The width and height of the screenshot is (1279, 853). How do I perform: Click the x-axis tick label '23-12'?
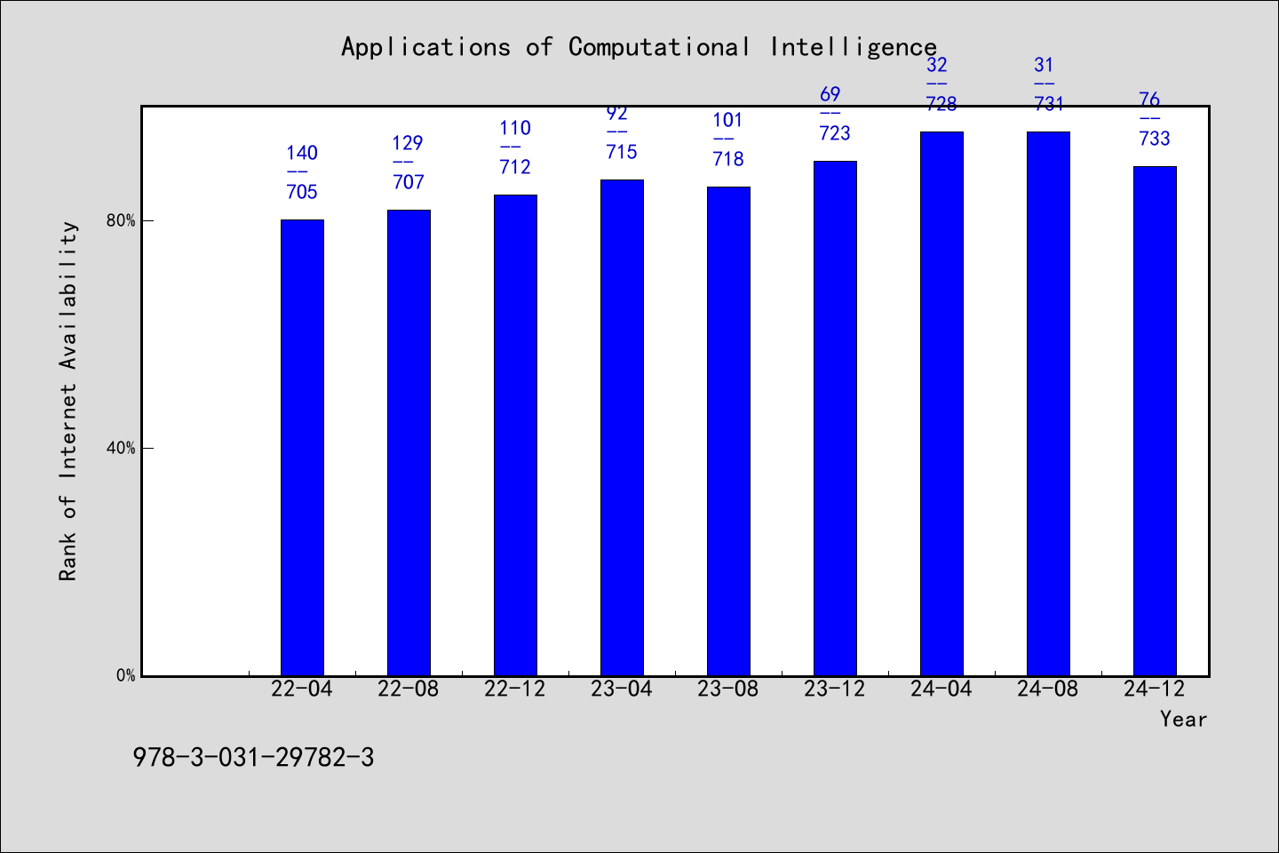point(835,690)
